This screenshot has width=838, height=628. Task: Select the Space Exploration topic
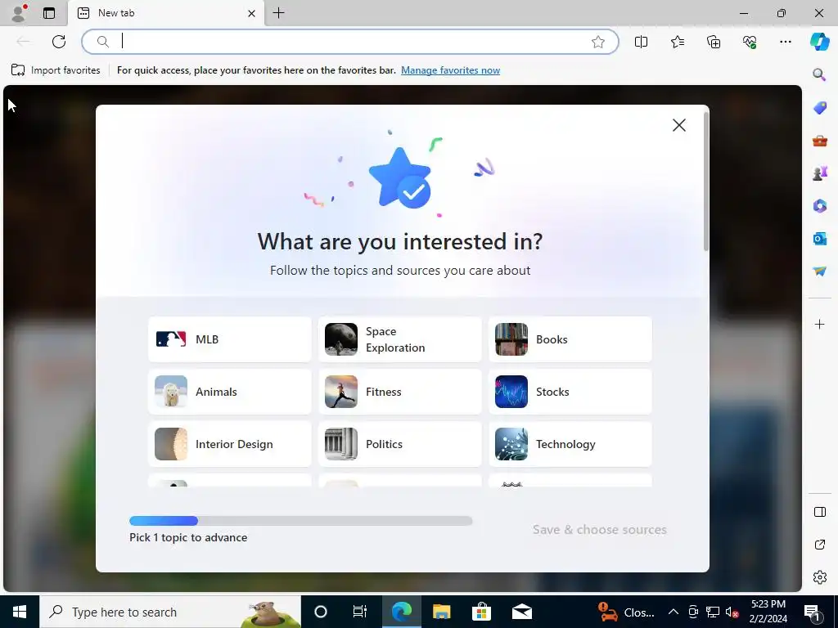399,339
